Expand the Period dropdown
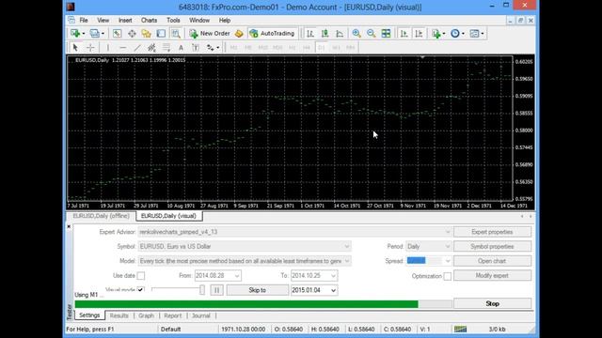Viewport: 602px width, 338px height. (448, 246)
